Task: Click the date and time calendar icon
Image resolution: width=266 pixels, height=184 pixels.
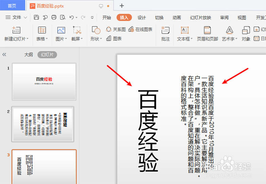Action: (x=256, y=38)
